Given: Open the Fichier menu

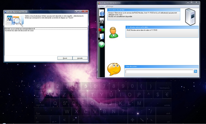Looking at the screenshot, I should [x=101, y=6].
